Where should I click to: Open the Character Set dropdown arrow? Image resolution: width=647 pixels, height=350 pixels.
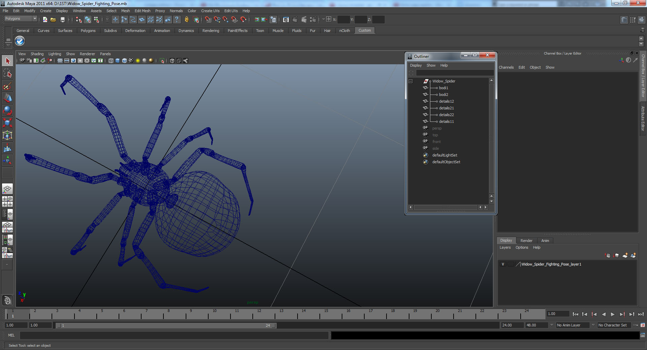(x=593, y=325)
